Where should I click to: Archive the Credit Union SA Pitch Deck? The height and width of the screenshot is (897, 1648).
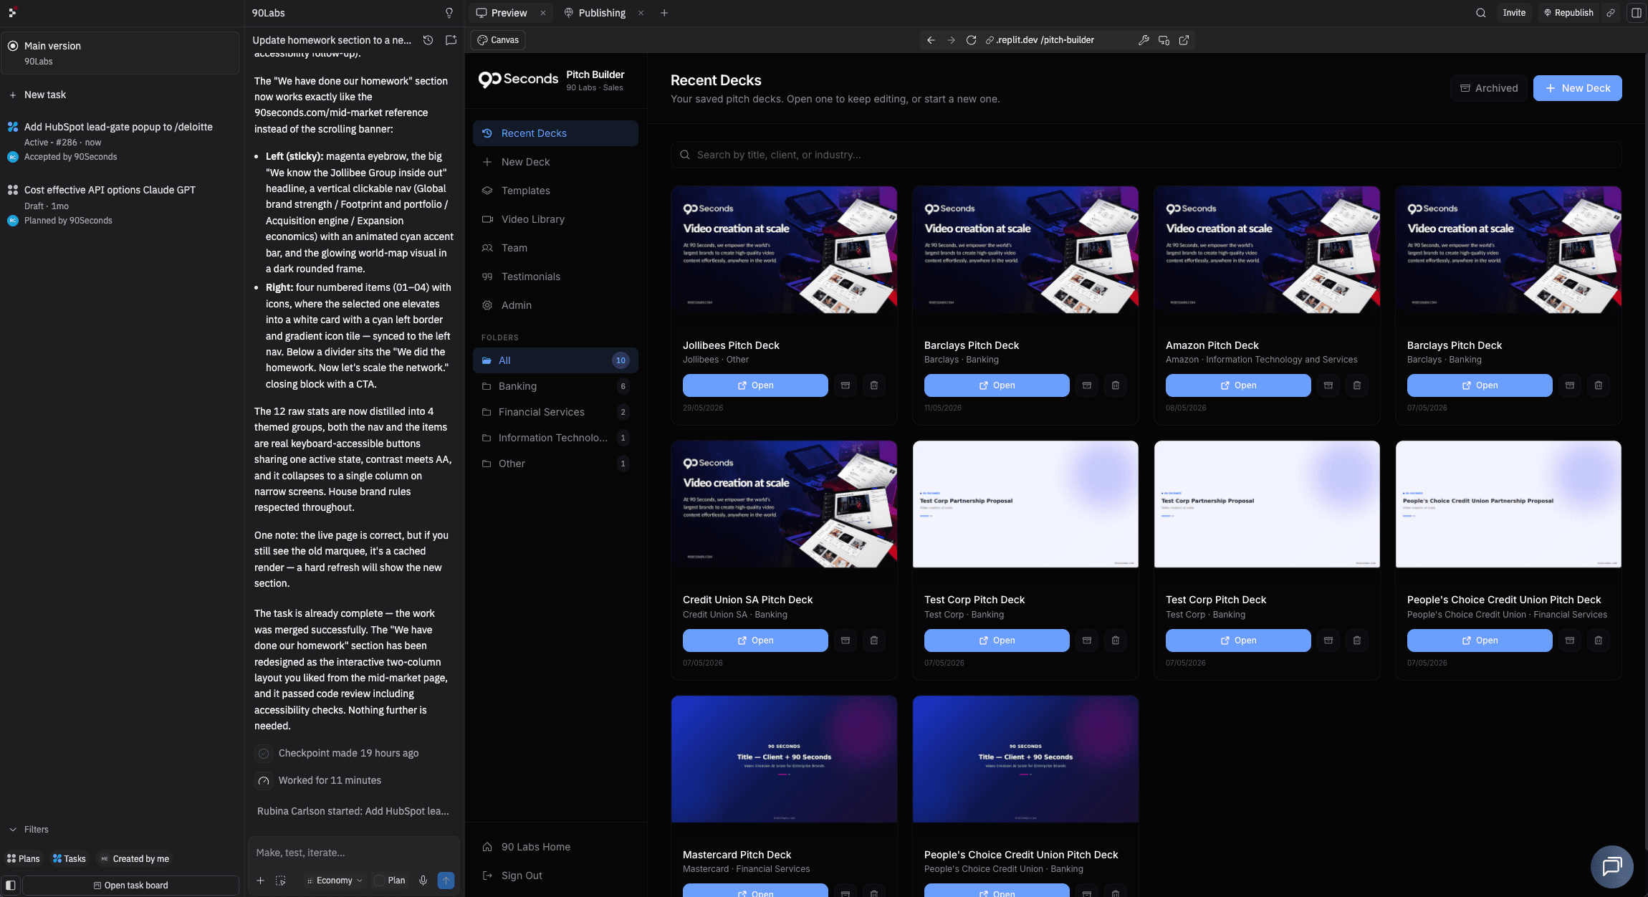pyautogui.click(x=845, y=641)
